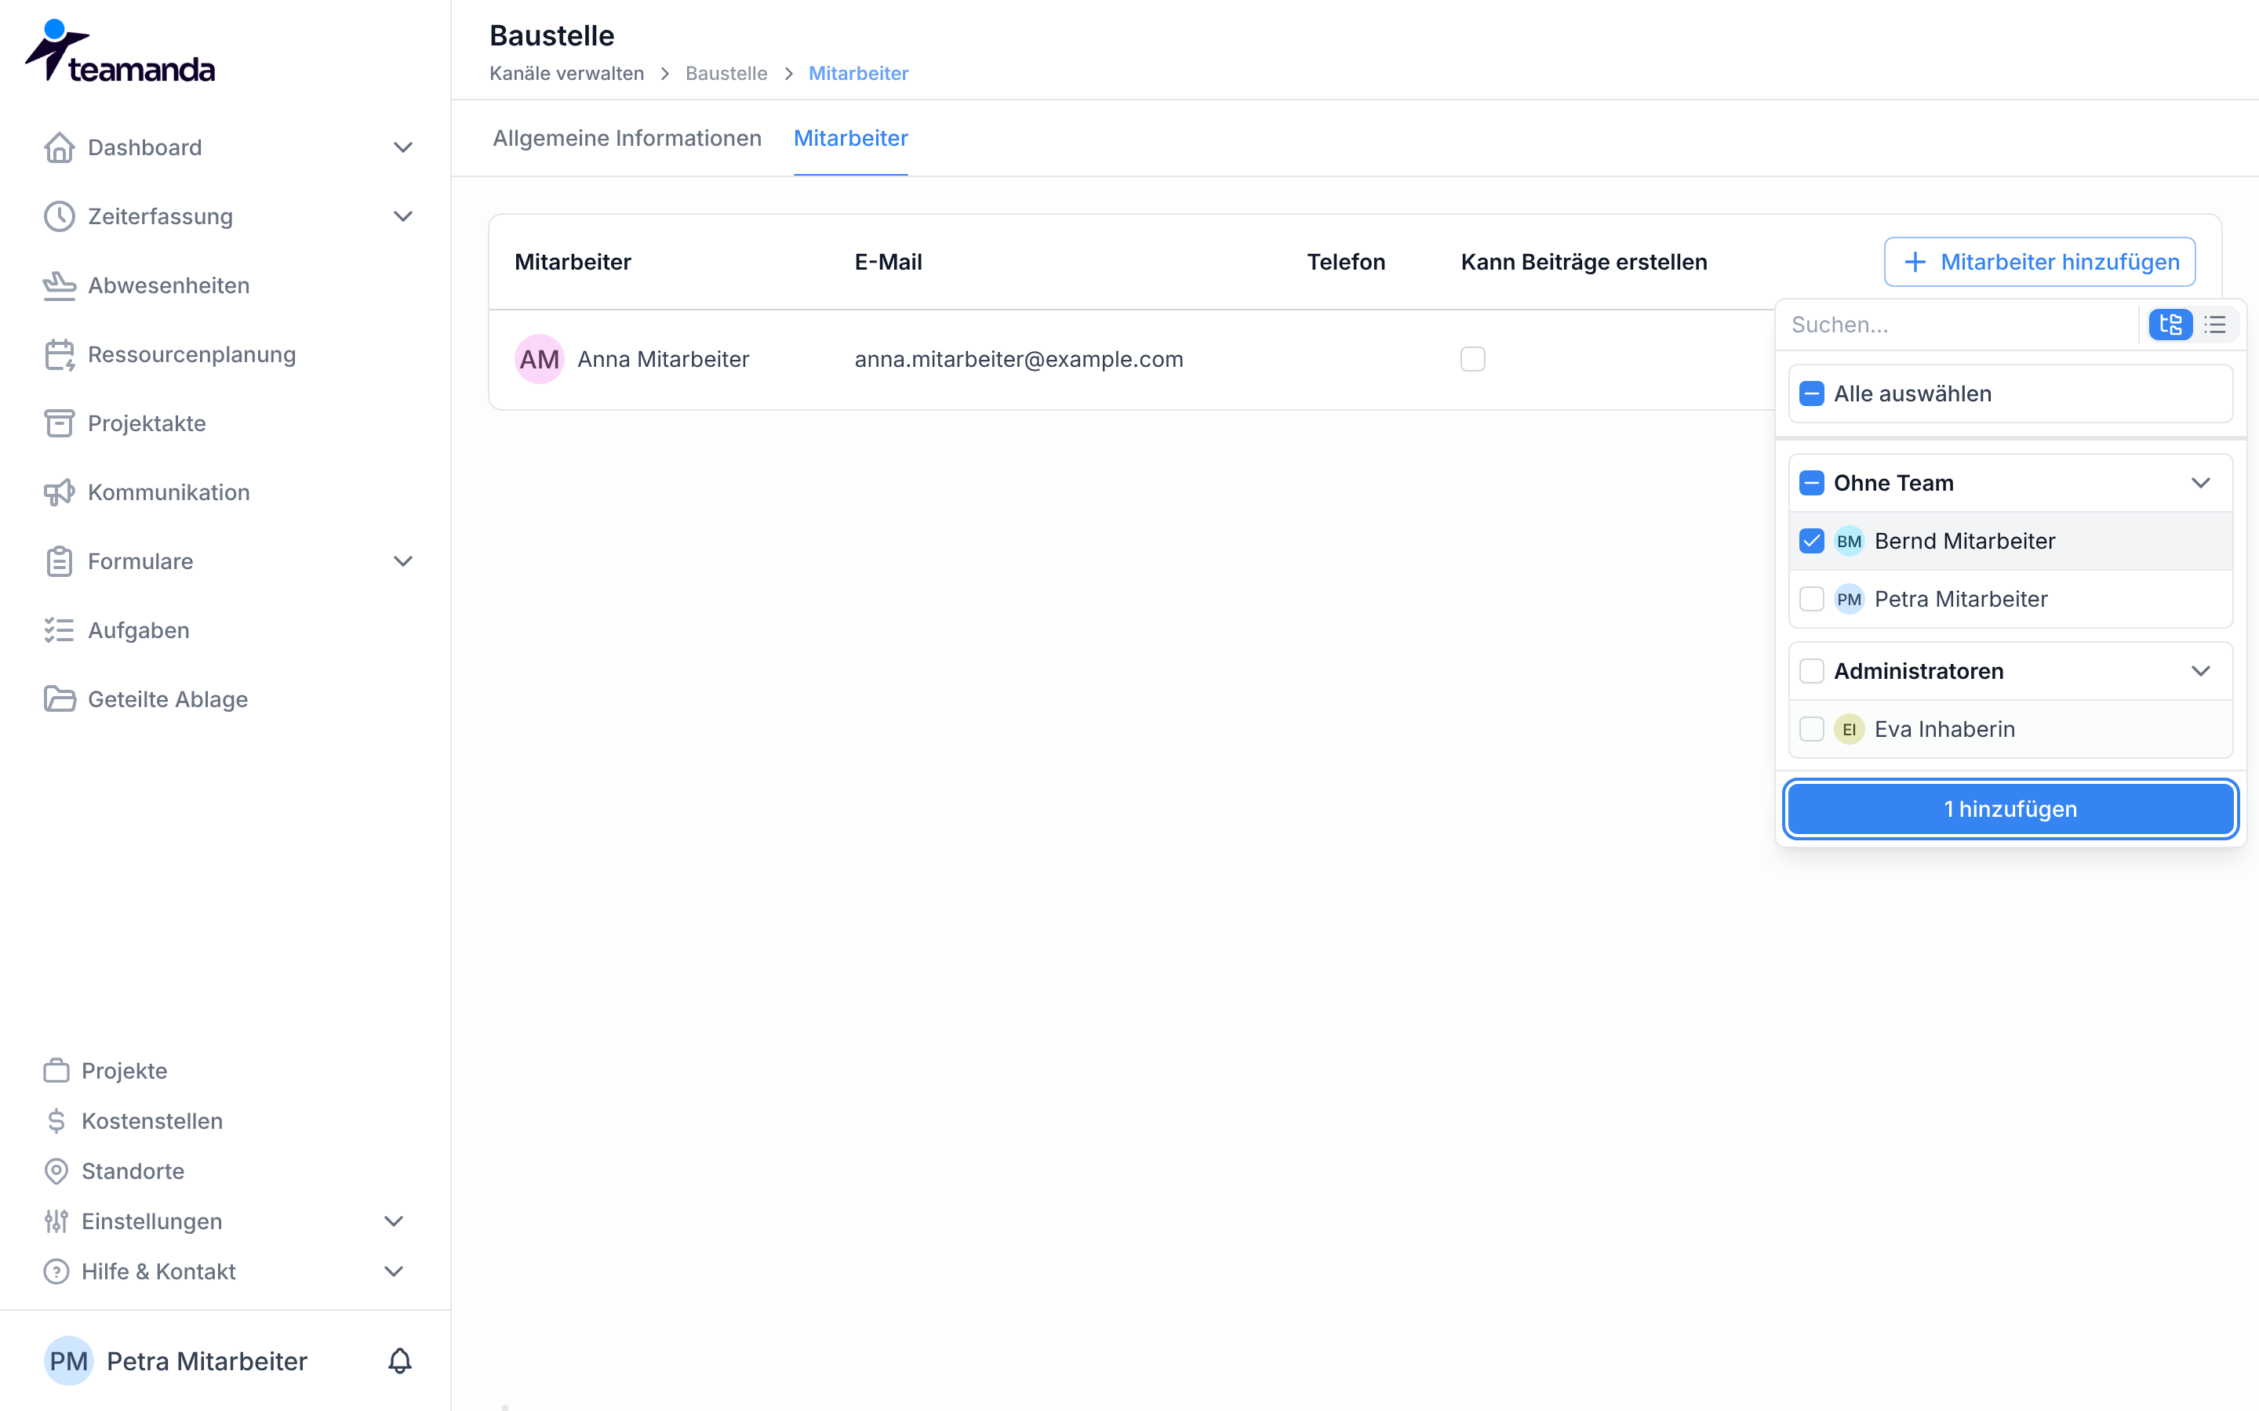Open Standorte map pin icon
The image size is (2259, 1411).
point(56,1171)
